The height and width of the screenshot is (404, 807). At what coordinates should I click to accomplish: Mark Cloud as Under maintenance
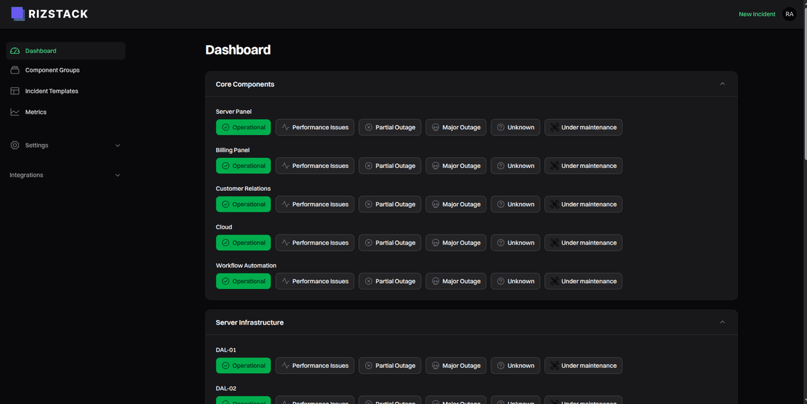point(583,243)
